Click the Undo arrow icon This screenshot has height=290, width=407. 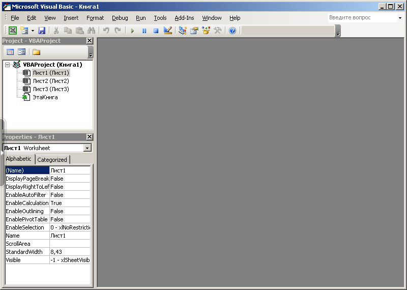pyautogui.click(x=106, y=31)
